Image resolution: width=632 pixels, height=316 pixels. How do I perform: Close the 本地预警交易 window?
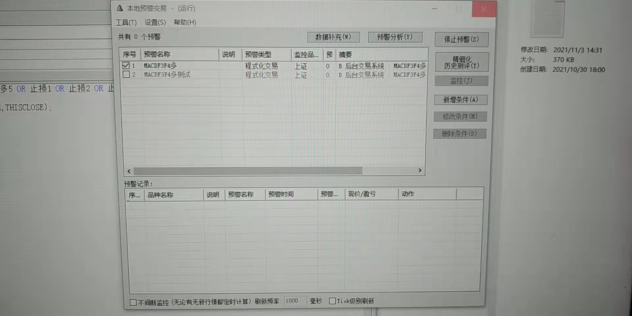(484, 9)
